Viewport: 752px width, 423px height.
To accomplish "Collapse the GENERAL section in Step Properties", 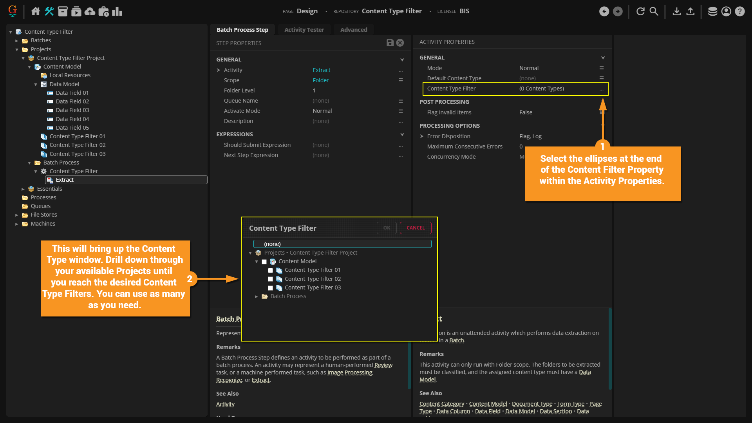I will pos(402,60).
